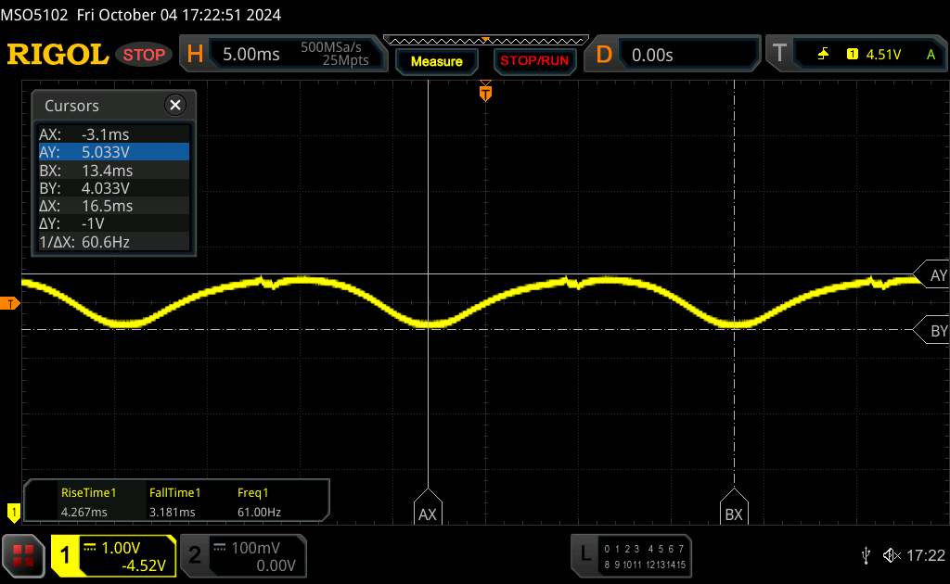Click the AY cursor tag on right
Image resolution: width=950 pixels, height=584 pixels.
pos(931,275)
